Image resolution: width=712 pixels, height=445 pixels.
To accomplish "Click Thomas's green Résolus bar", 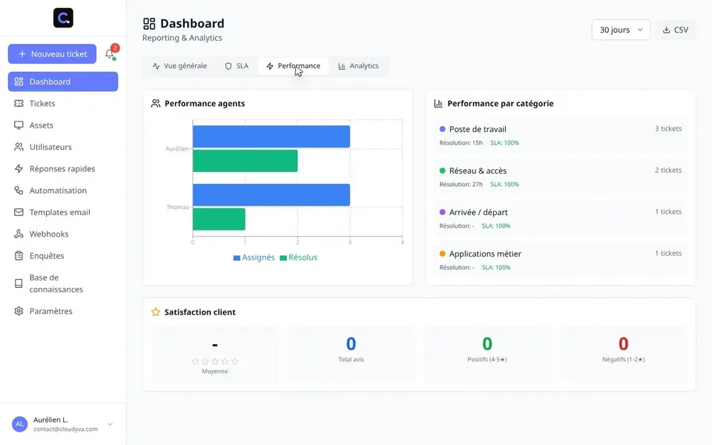I will tap(219, 219).
